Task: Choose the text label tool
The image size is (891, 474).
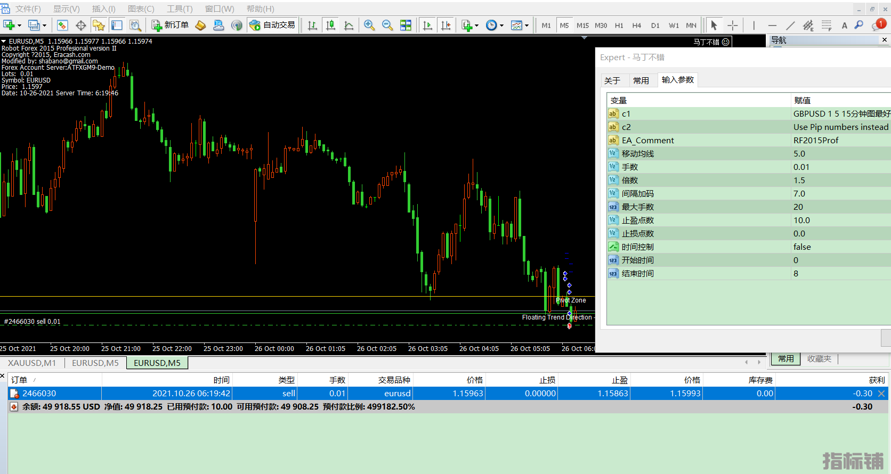Action: (844, 25)
